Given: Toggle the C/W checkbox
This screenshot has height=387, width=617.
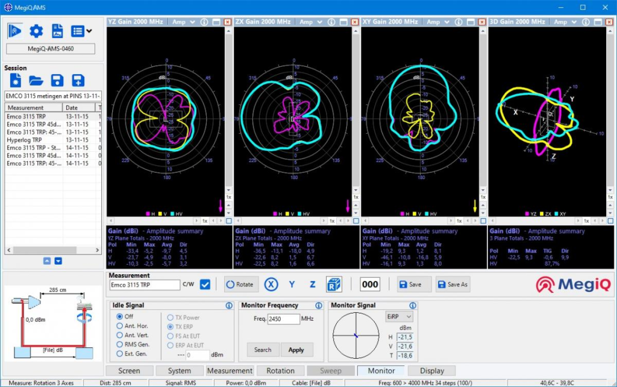Looking at the screenshot, I should [x=205, y=285].
